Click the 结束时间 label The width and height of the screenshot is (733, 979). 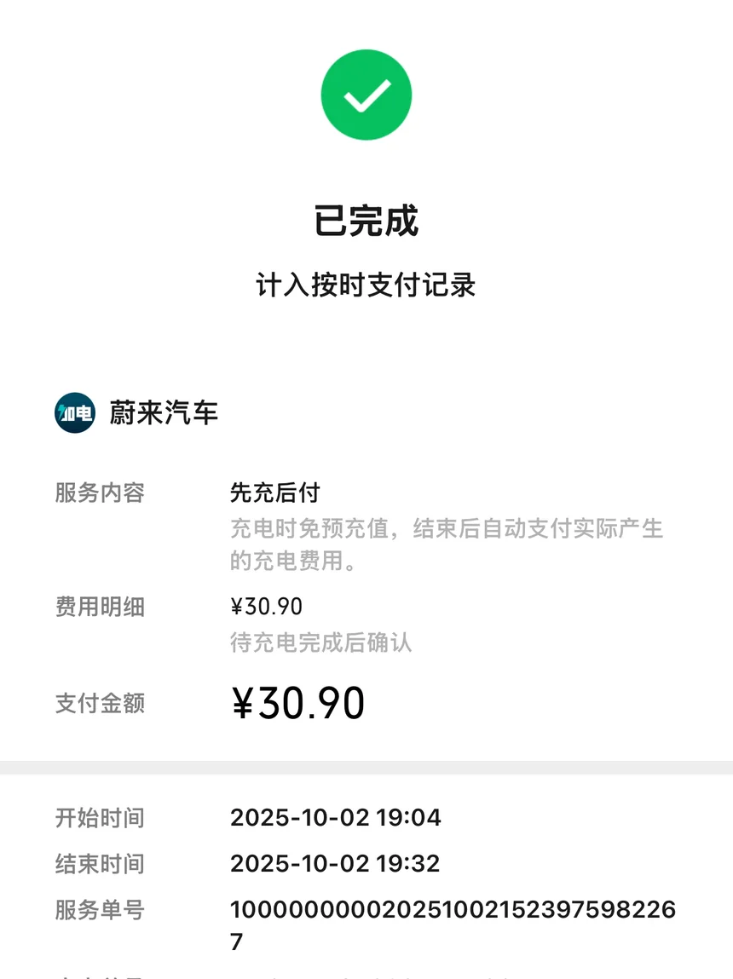[x=100, y=864]
